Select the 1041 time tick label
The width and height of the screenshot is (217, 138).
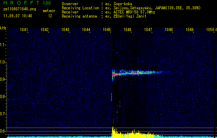24,30
